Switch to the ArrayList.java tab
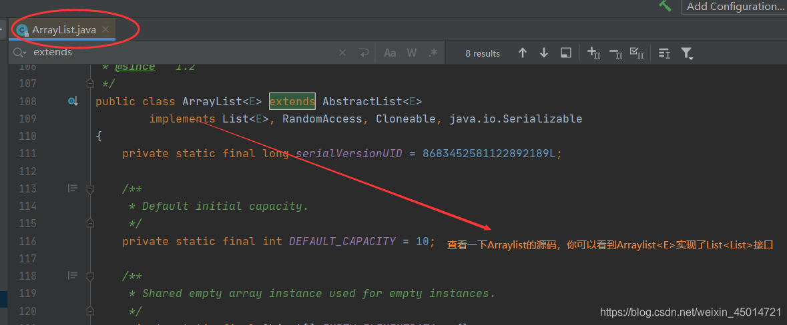The width and height of the screenshot is (787, 325). (63, 30)
